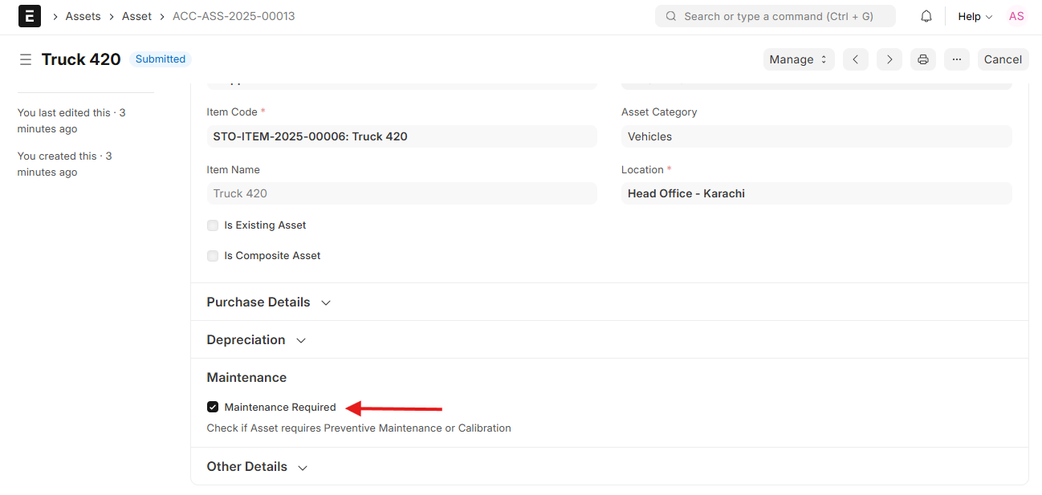Open the Manage dropdown

798,59
